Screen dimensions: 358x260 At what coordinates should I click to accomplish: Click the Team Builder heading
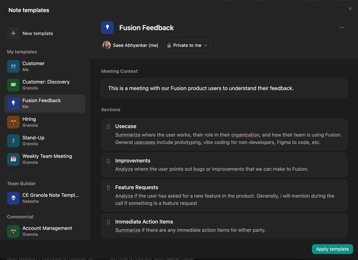21,183
